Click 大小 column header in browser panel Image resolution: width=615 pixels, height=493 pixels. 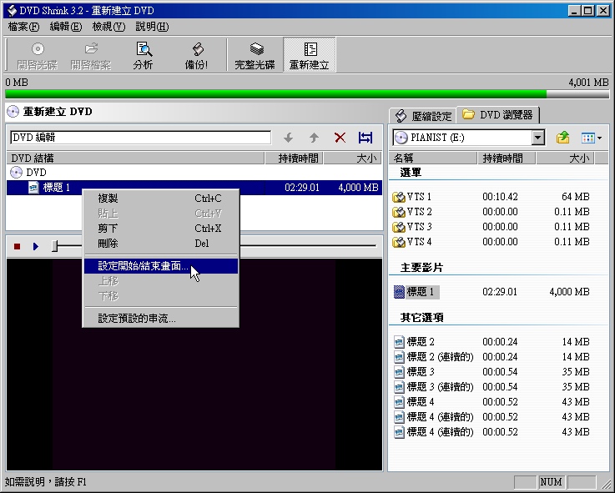click(565, 158)
